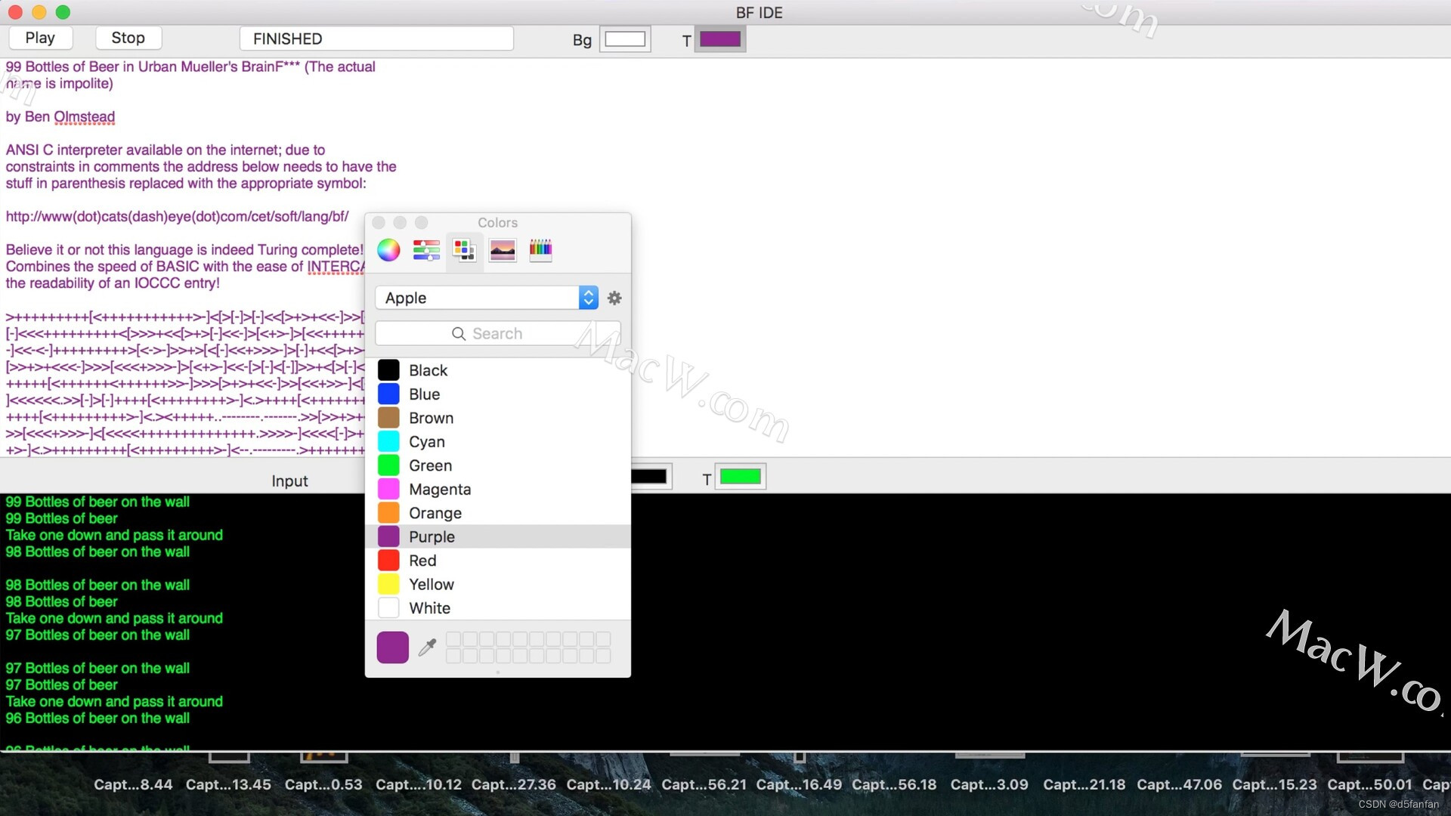Select Green in the color list
Image resolution: width=1451 pixels, height=816 pixels.
click(x=430, y=465)
